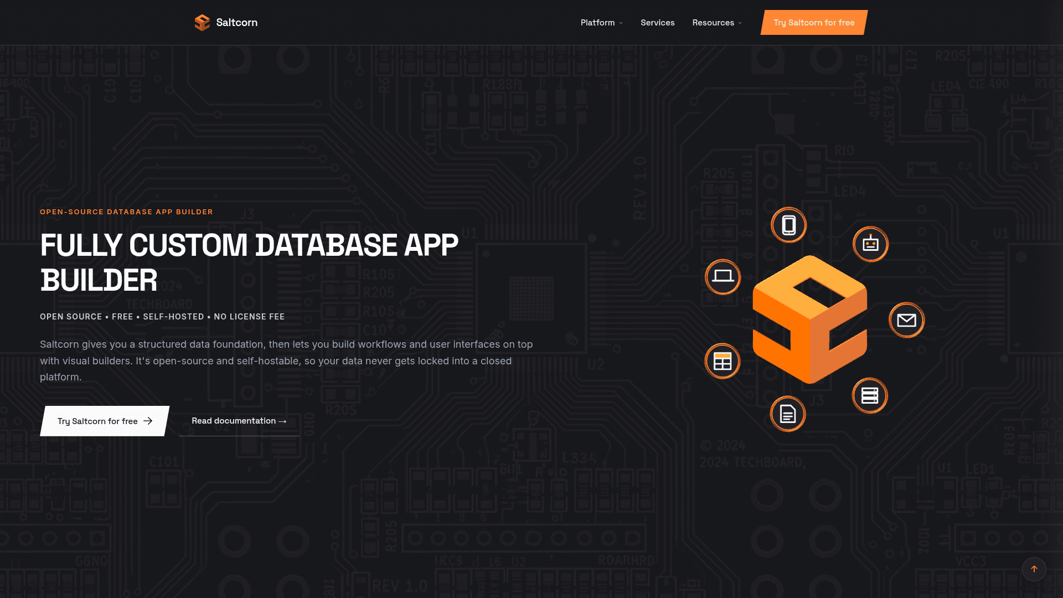1063x598 pixels.
Task: Click the Fully Custom Database App Builder heading
Action: pyautogui.click(x=249, y=262)
